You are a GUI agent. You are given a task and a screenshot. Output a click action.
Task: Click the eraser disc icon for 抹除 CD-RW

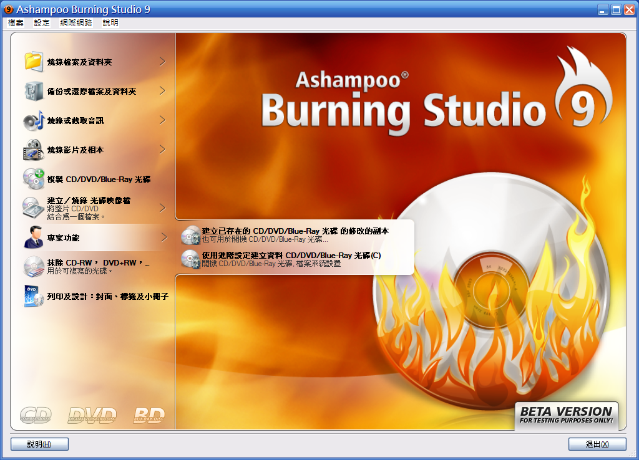(34, 267)
